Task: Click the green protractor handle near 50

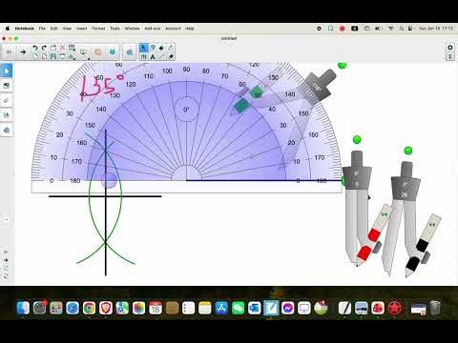Action: [x=256, y=92]
